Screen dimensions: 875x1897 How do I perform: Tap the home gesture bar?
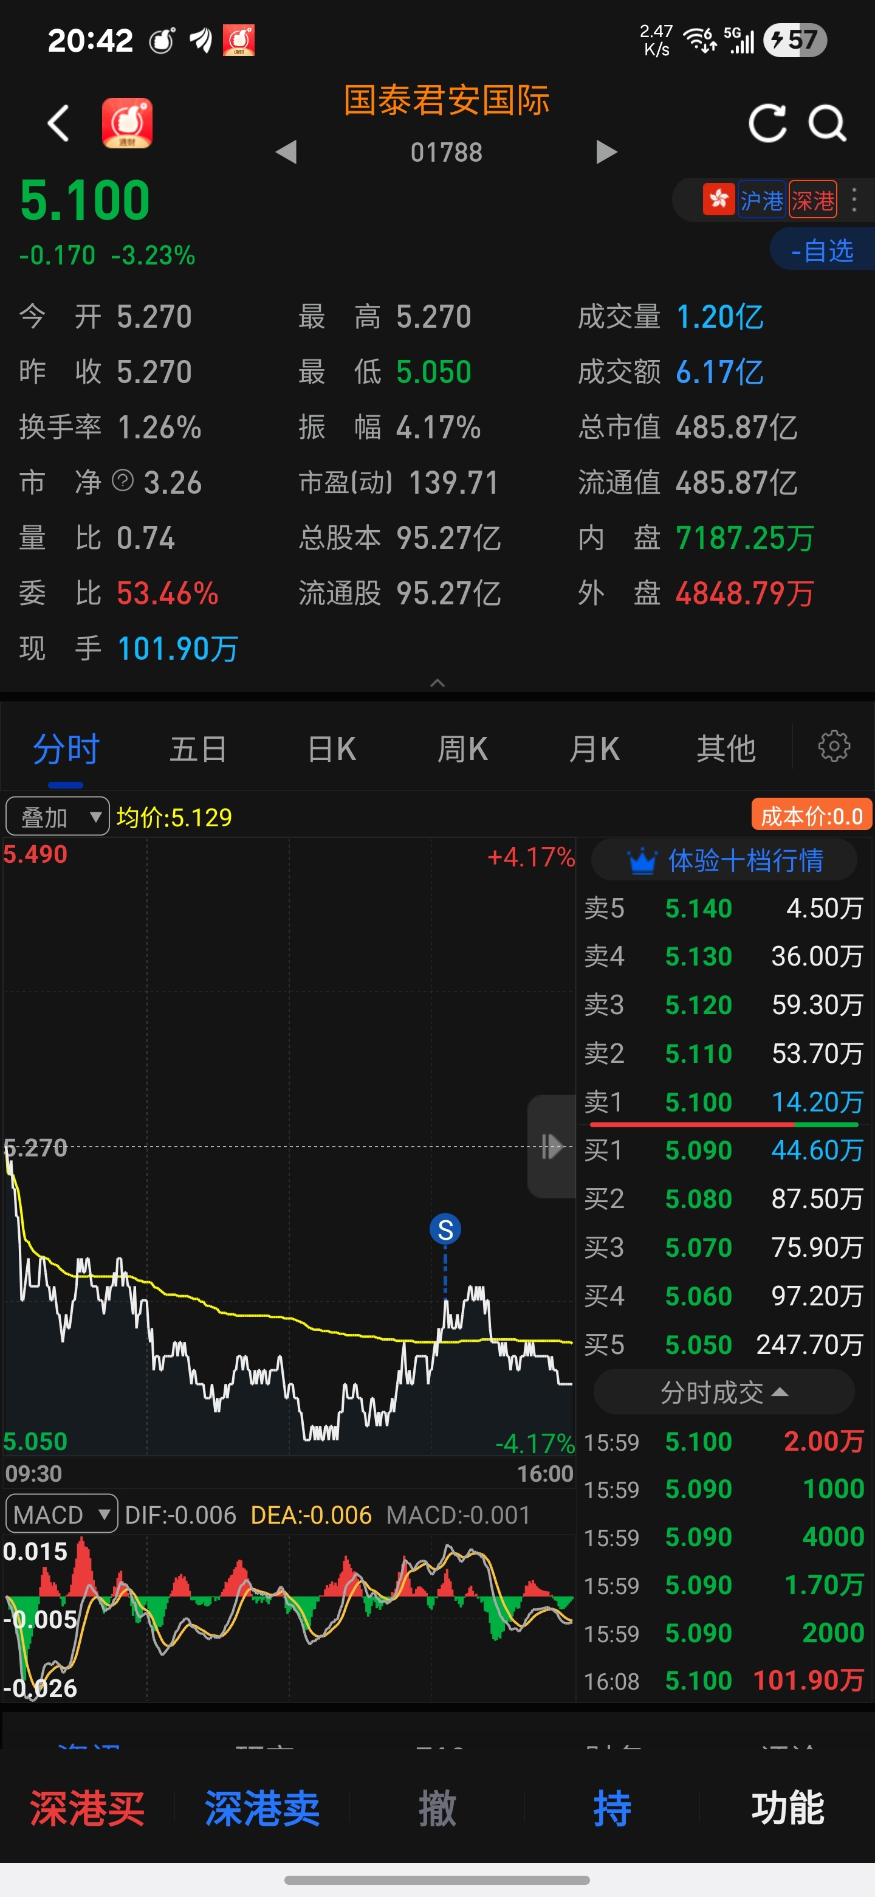437,1879
